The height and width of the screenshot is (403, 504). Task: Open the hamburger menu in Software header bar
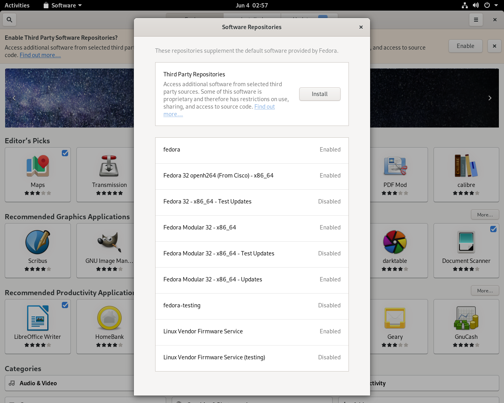tap(476, 19)
